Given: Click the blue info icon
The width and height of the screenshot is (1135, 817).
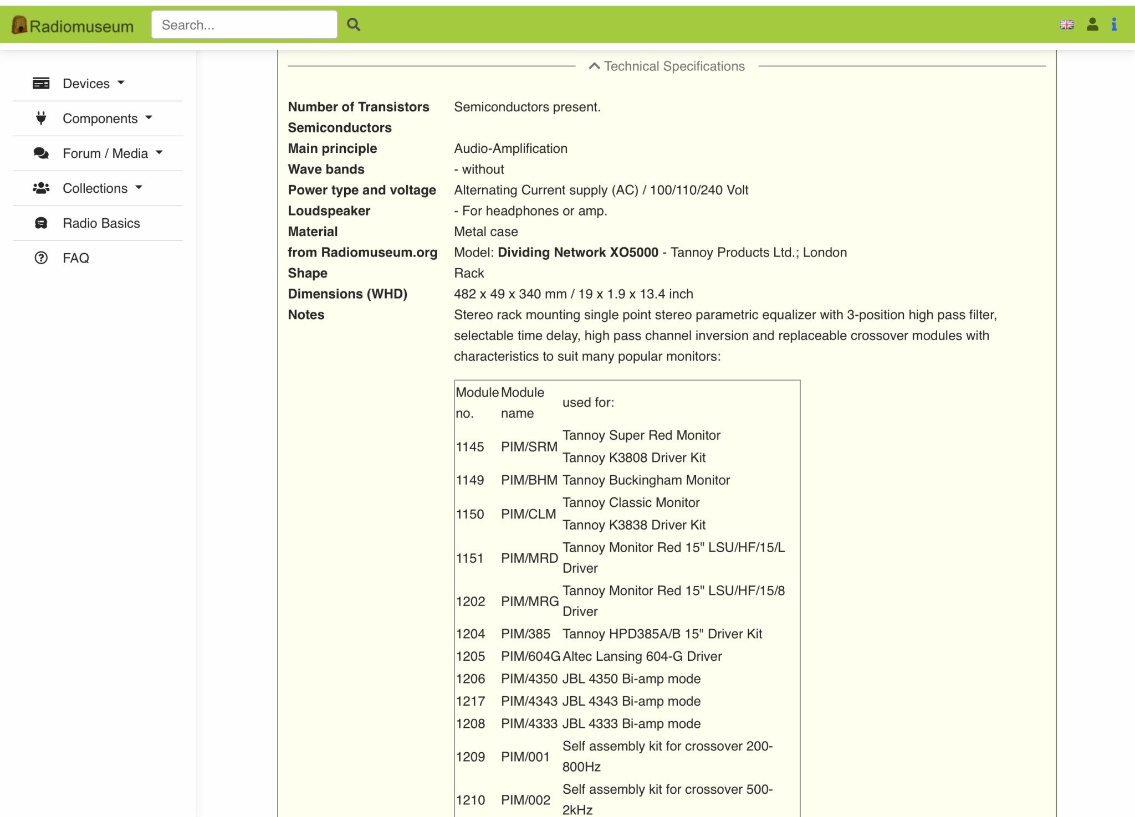Looking at the screenshot, I should (x=1114, y=24).
